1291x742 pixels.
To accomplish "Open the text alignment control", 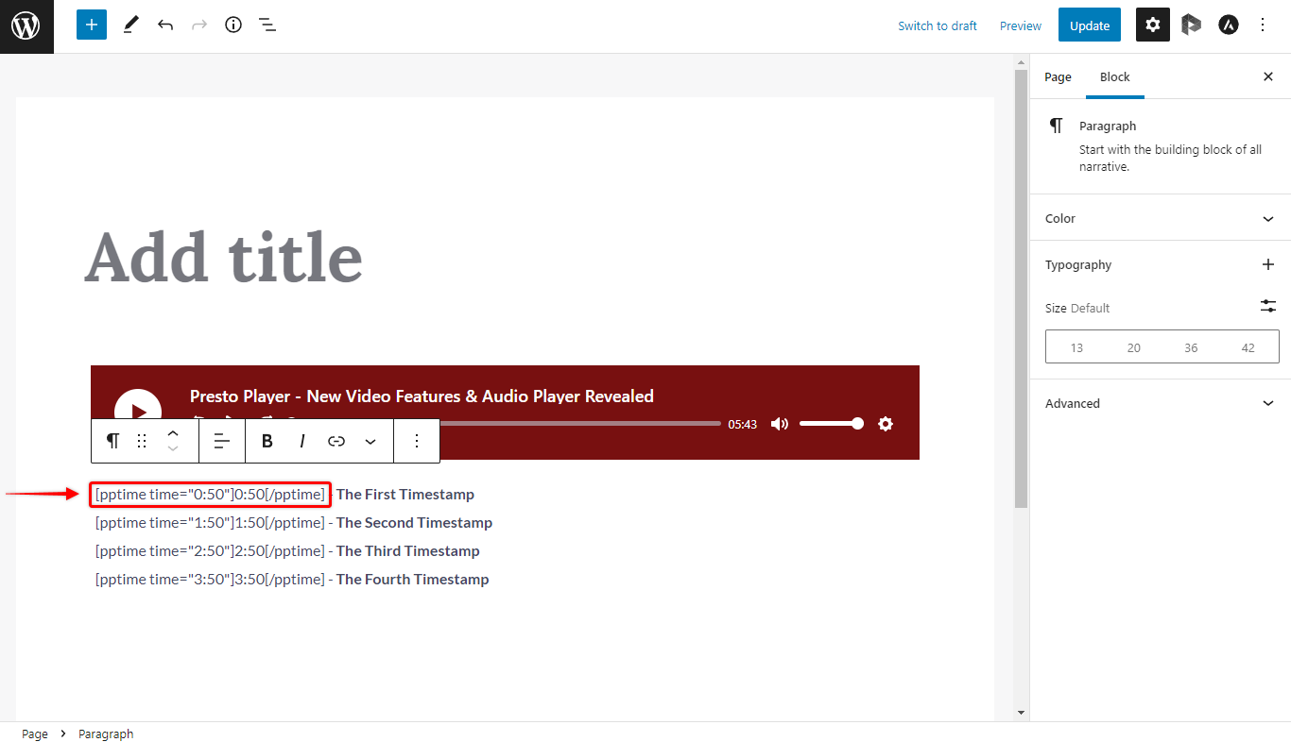I will point(222,441).
